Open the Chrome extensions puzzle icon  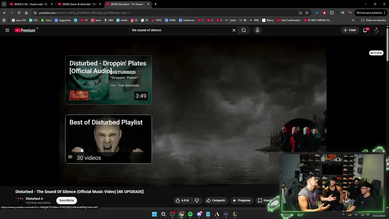(332, 13)
